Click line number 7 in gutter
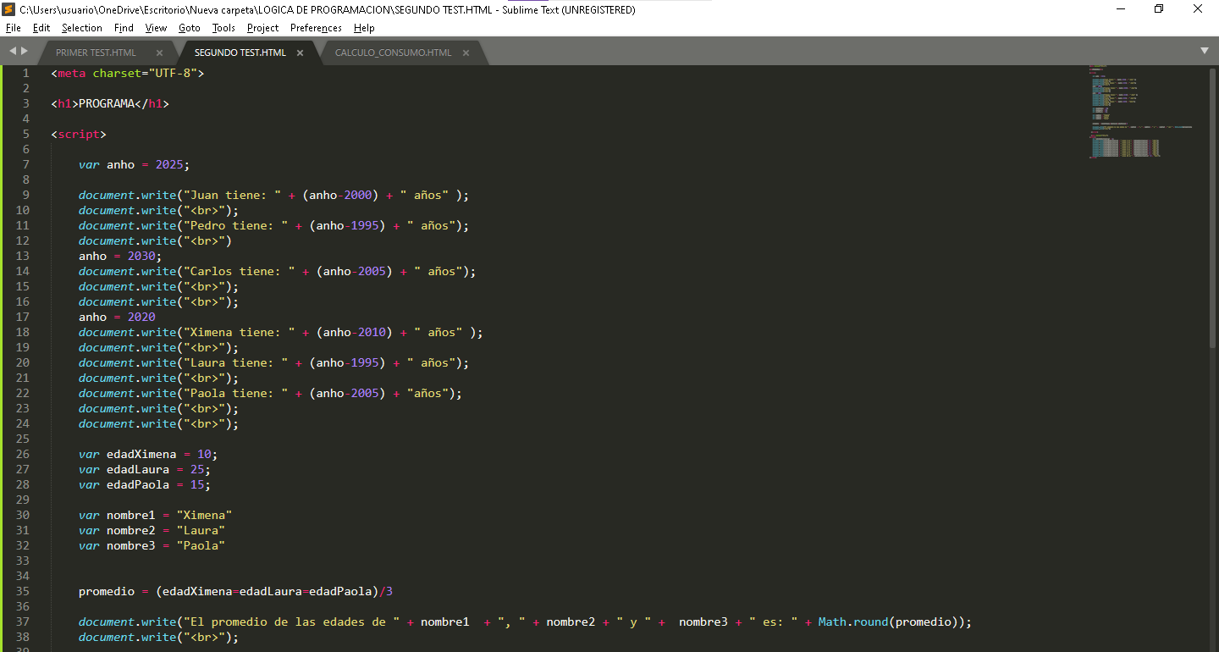Image resolution: width=1219 pixels, height=652 pixels. [x=25, y=164]
